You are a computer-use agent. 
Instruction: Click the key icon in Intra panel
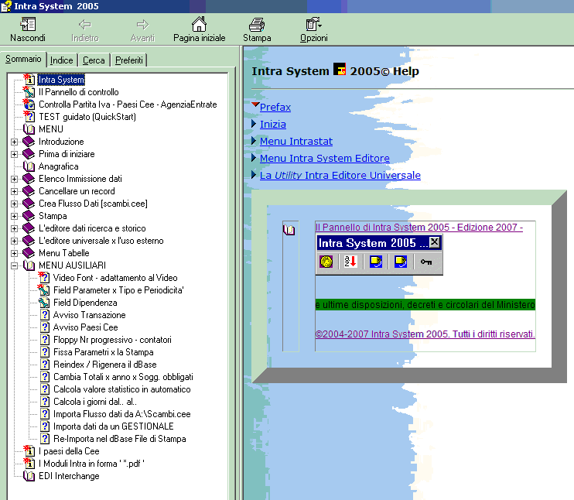[x=426, y=262]
